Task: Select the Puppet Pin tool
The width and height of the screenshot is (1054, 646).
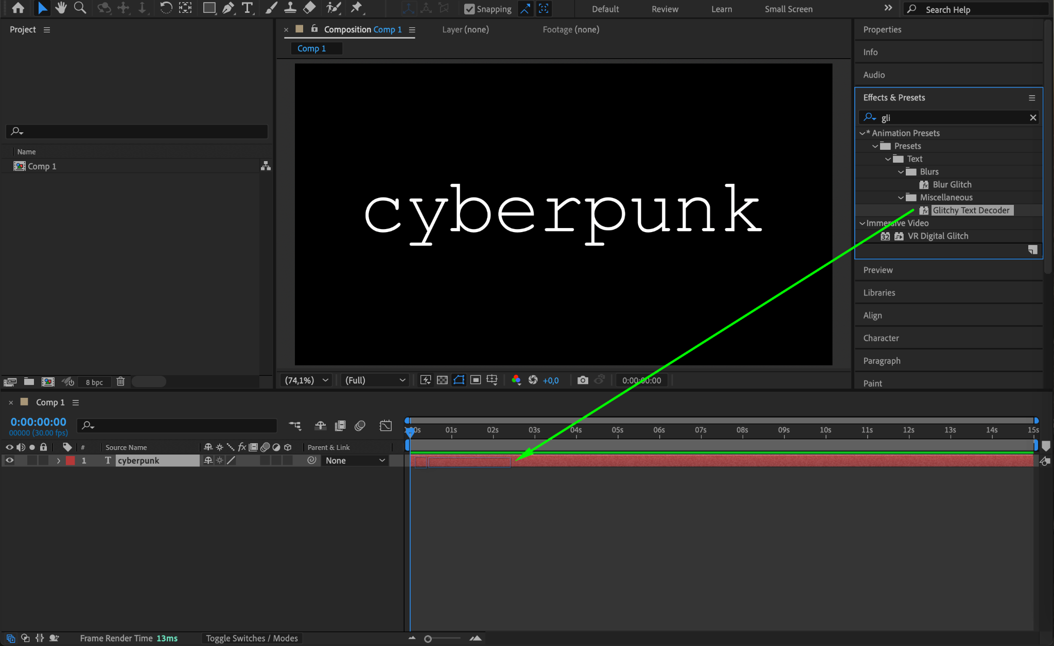Action: tap(356, 8)
